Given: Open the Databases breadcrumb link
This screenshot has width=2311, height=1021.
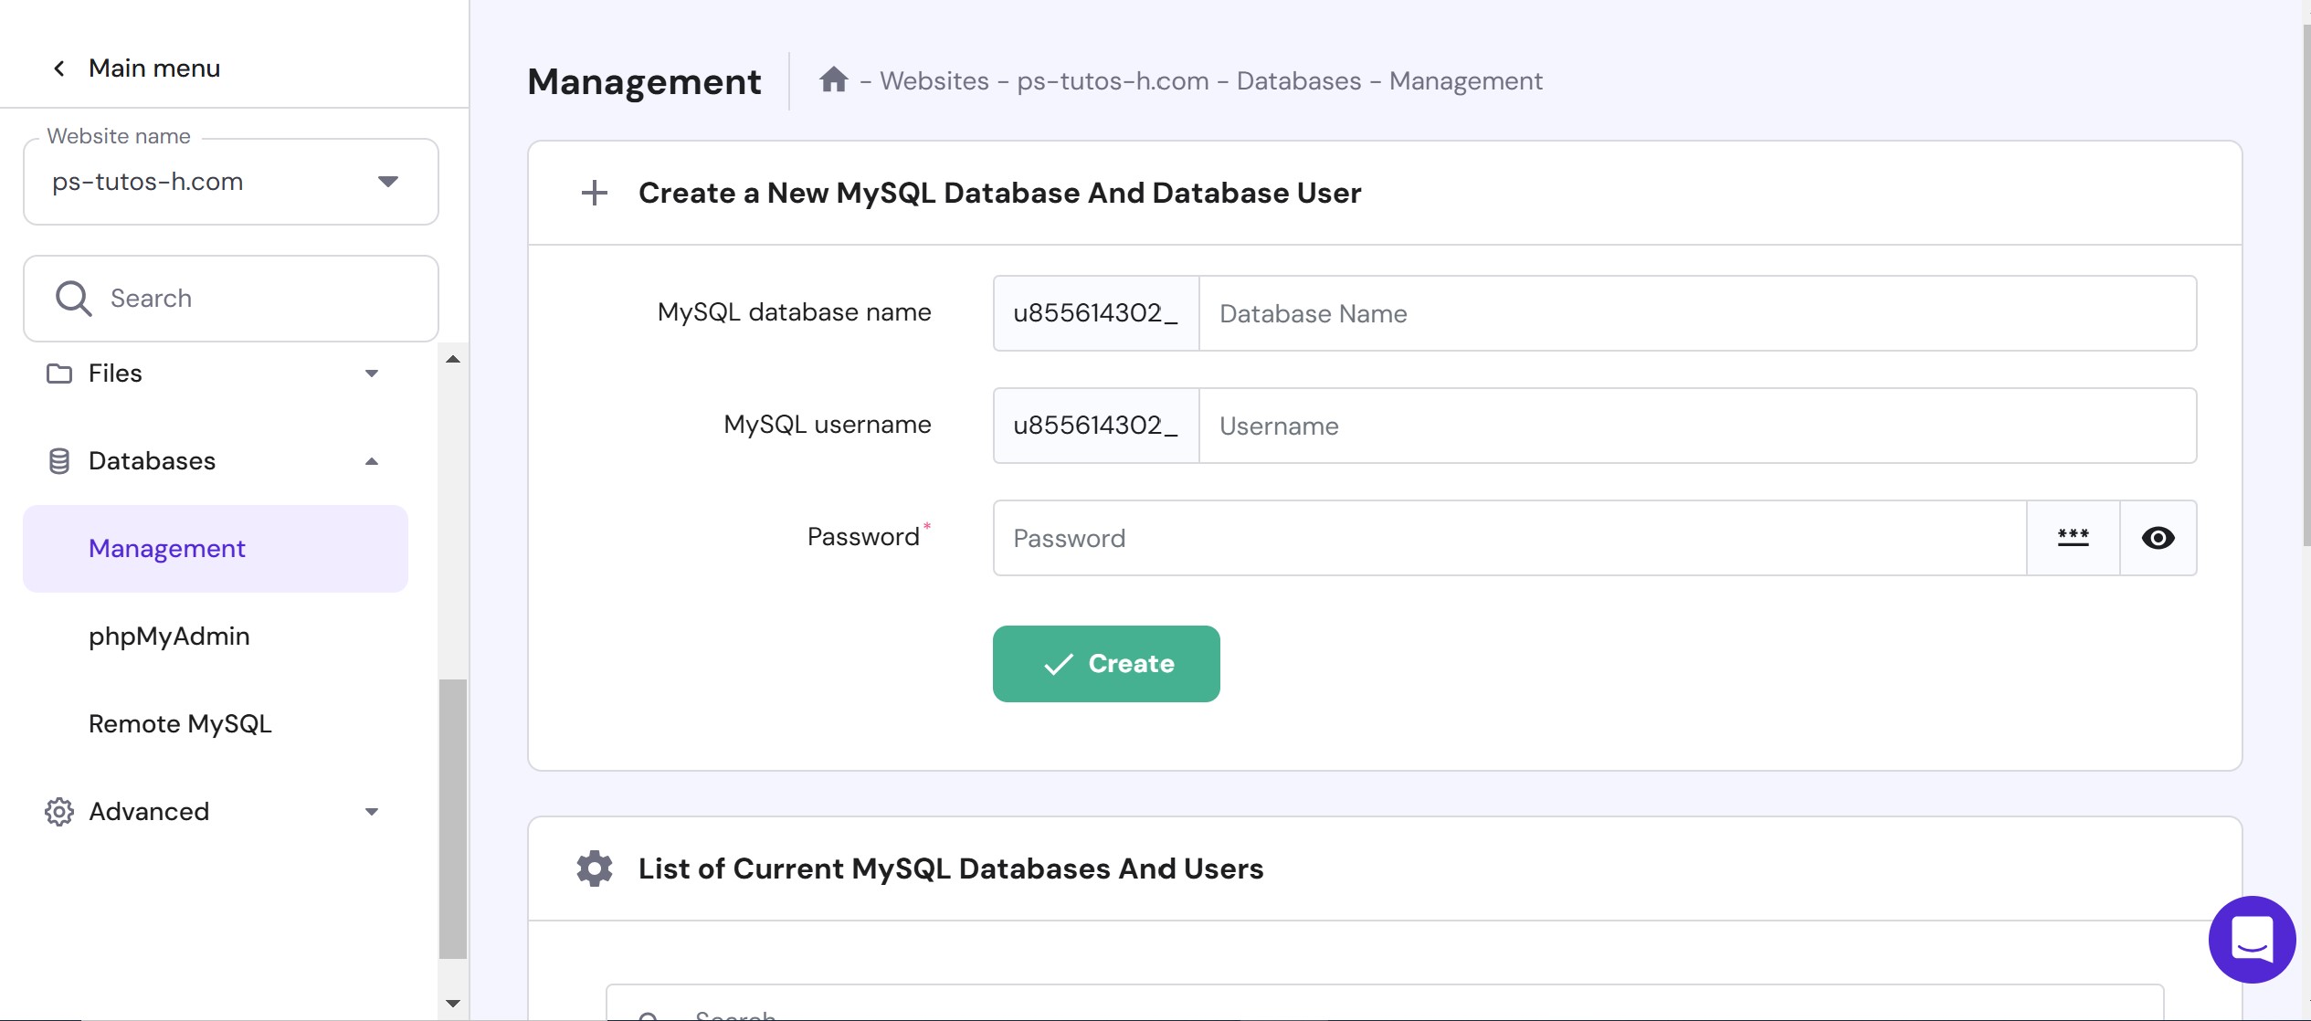Looking at the screenshot, I should (1299, 81).
